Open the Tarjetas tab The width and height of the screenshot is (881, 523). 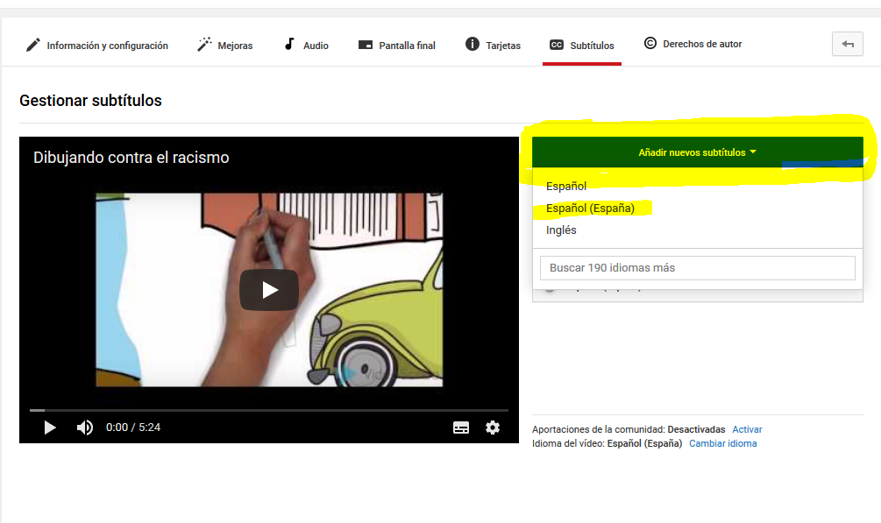(493, 46)
